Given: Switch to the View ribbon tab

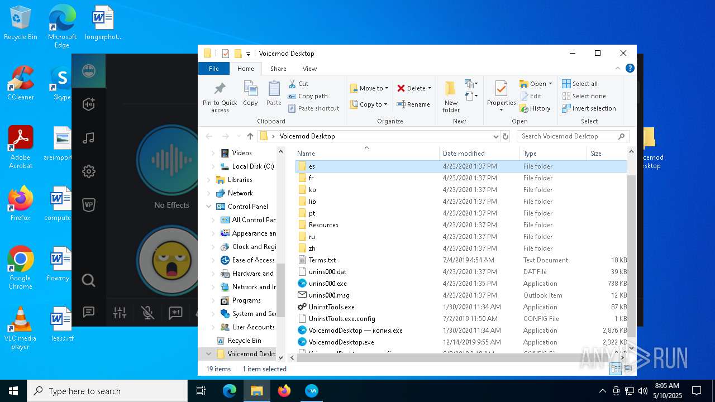Looking at the screenshot, I should tap(309, 69).
